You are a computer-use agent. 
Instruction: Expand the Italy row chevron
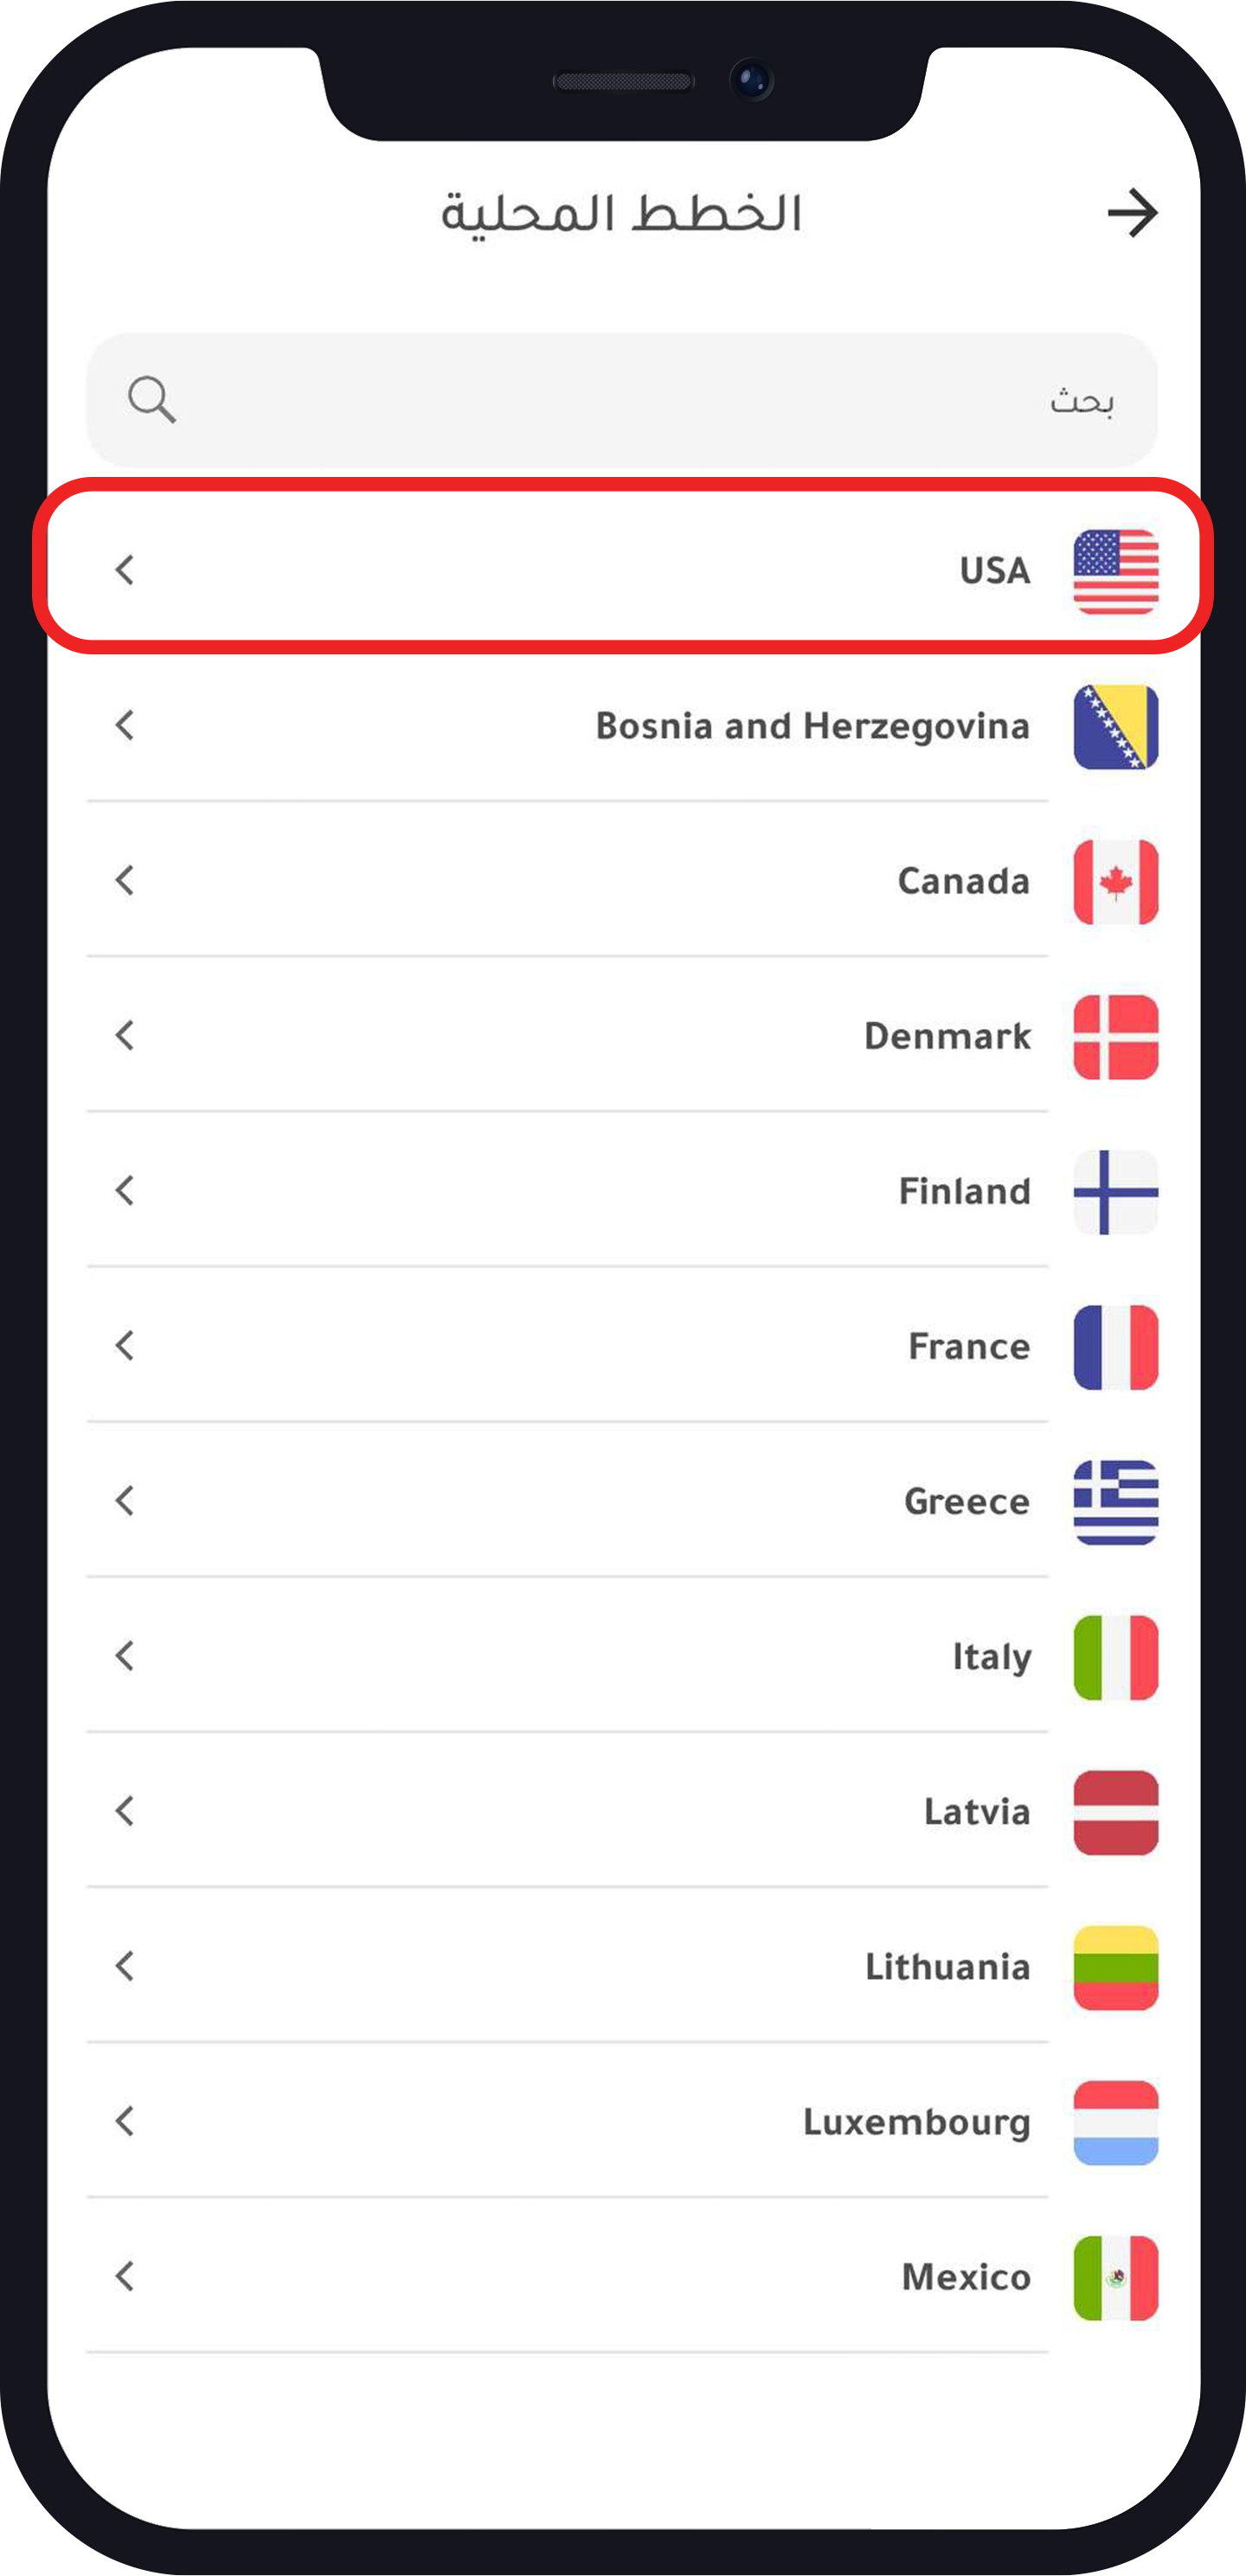(x=125, y=1656)
